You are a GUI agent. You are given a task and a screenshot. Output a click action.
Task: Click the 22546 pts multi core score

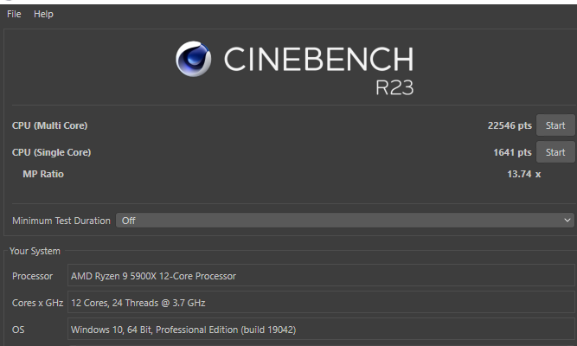510,125
